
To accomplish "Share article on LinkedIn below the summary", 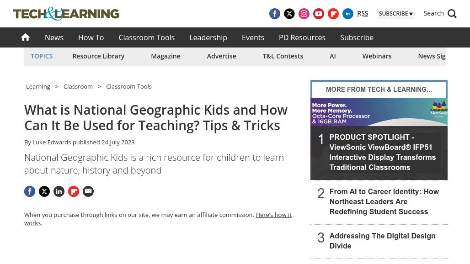I will point(59,191).
